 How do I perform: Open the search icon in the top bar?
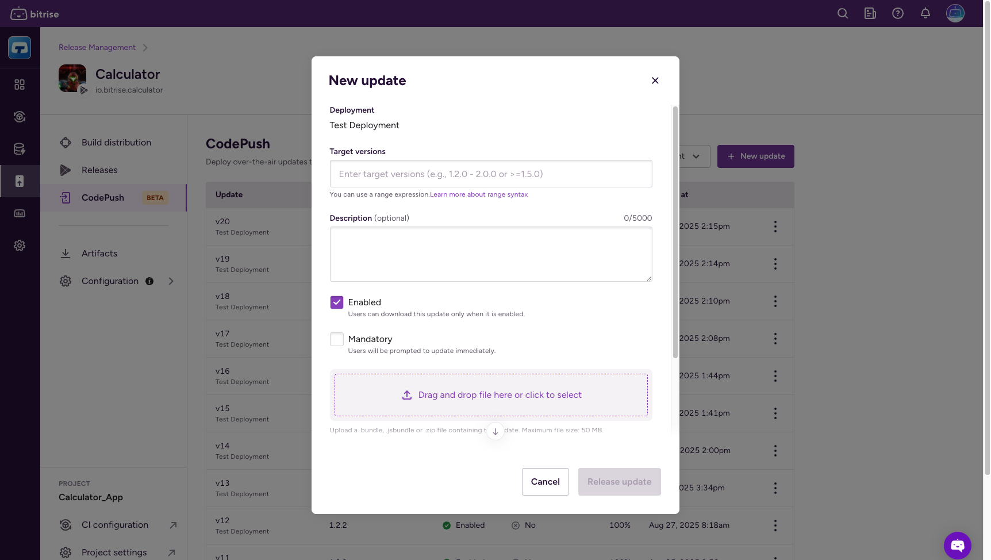click(842, 13)
